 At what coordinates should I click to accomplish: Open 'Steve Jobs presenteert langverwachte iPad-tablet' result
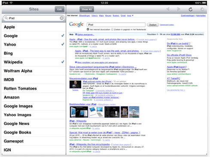(103, 67)
